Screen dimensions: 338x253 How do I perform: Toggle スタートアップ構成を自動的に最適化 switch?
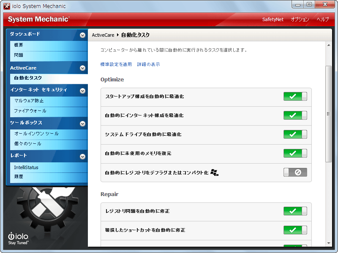(x=295, y=97)
